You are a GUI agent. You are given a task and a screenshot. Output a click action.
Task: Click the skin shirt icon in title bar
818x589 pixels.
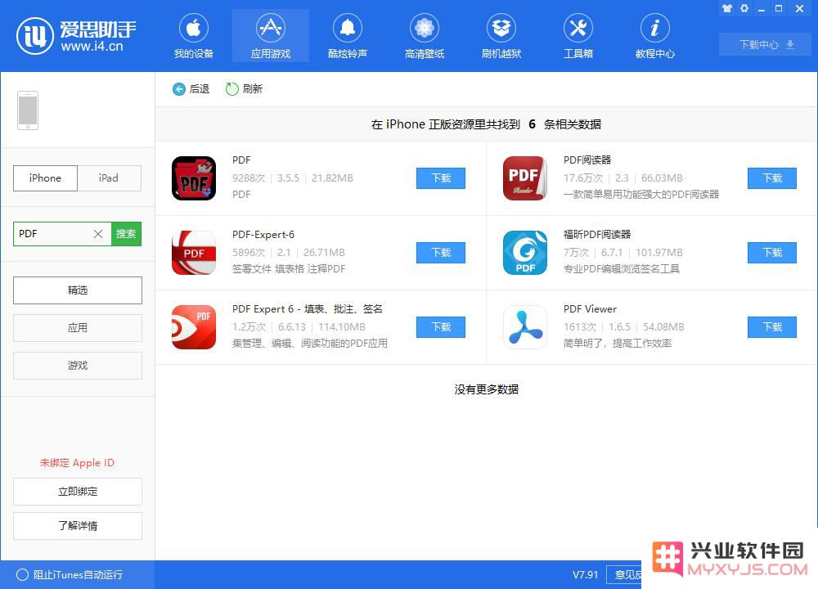(727, 8)
